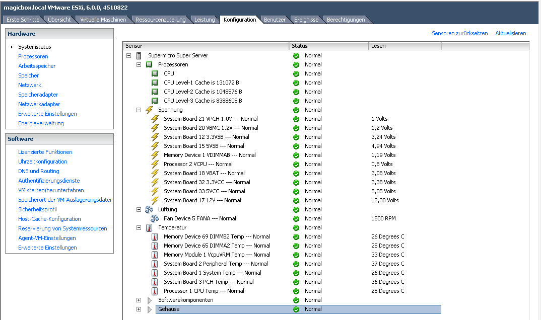Click Sensoren zurücksetzen link
The image size is (541, 320).
tap(459, 33)
